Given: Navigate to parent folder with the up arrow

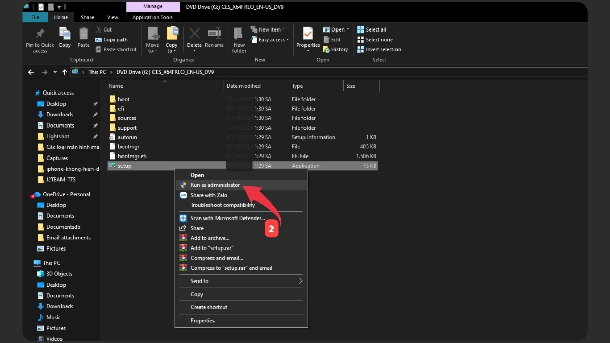Looking at the screenshot, I should pos(64,72).
